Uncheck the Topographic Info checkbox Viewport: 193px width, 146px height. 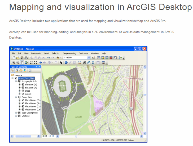pyautogui.click(x=19, y=81)
